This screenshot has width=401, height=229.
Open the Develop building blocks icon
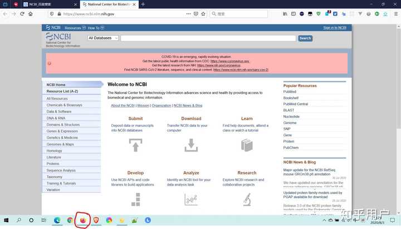(136, 199)
